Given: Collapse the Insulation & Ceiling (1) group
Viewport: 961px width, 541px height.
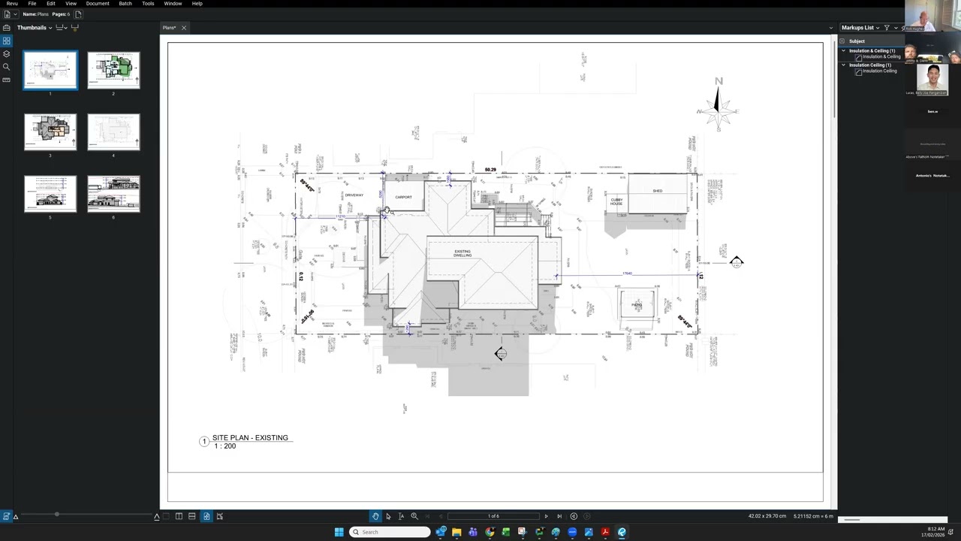Looking at the screenshot, I should coord(843,51).
